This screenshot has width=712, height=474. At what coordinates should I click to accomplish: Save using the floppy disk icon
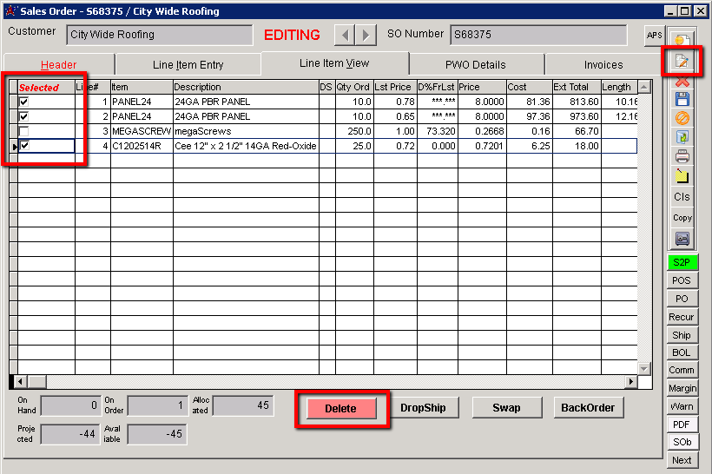coord(682,99)
